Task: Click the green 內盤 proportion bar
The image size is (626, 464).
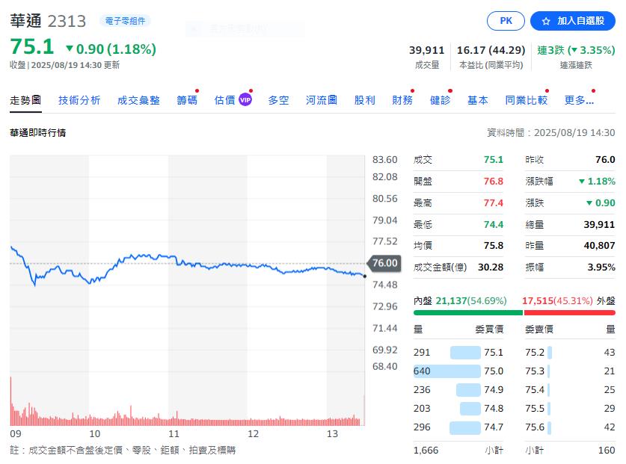Action: tap(468, 313)
